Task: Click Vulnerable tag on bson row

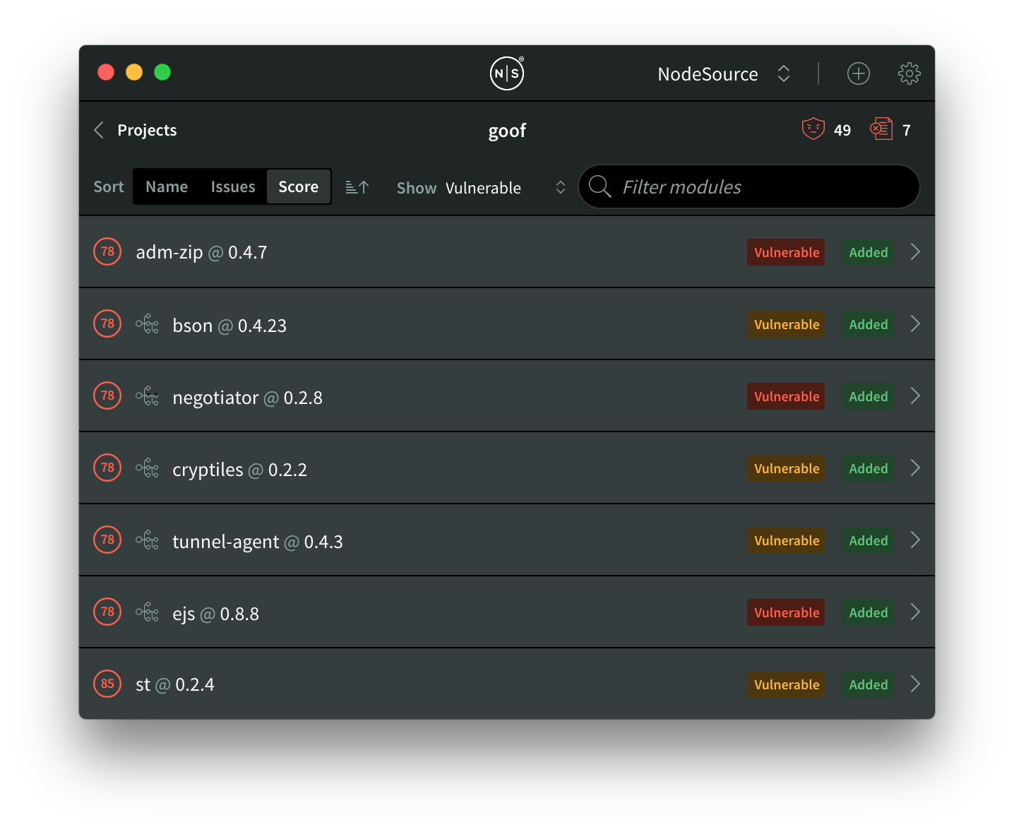Action: pyautogui.click(x=786, y=324)
